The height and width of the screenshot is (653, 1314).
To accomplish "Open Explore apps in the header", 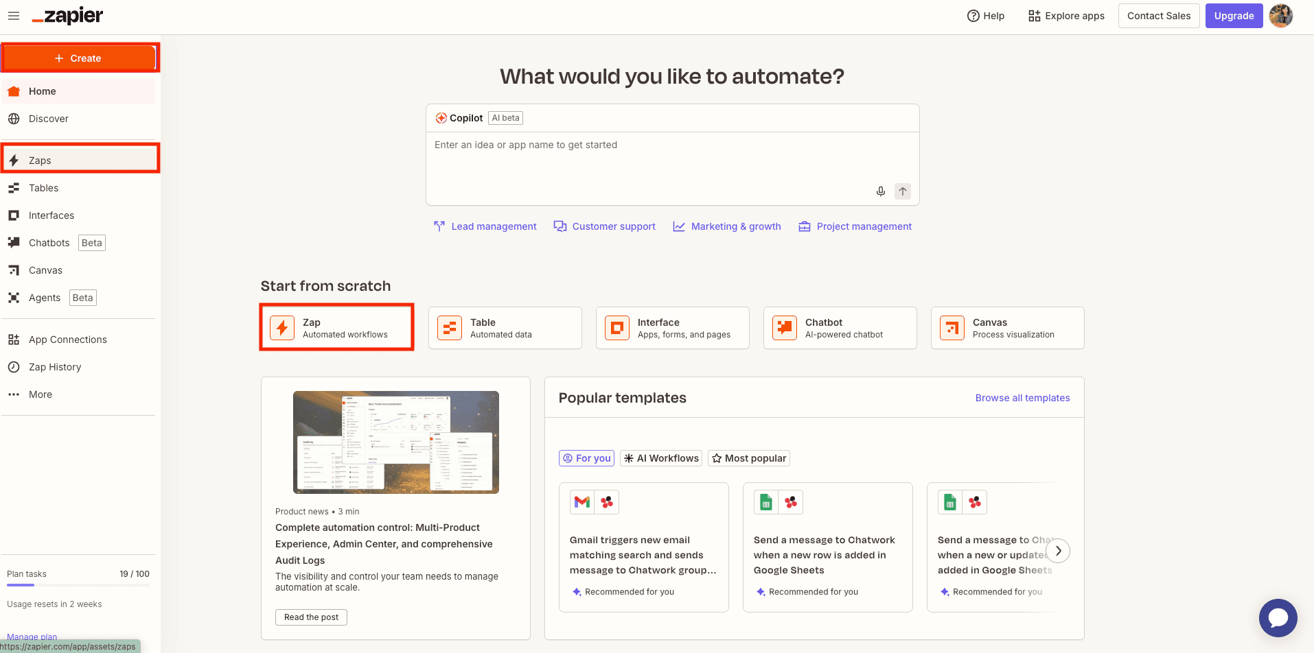I will tap(1066, 16).
